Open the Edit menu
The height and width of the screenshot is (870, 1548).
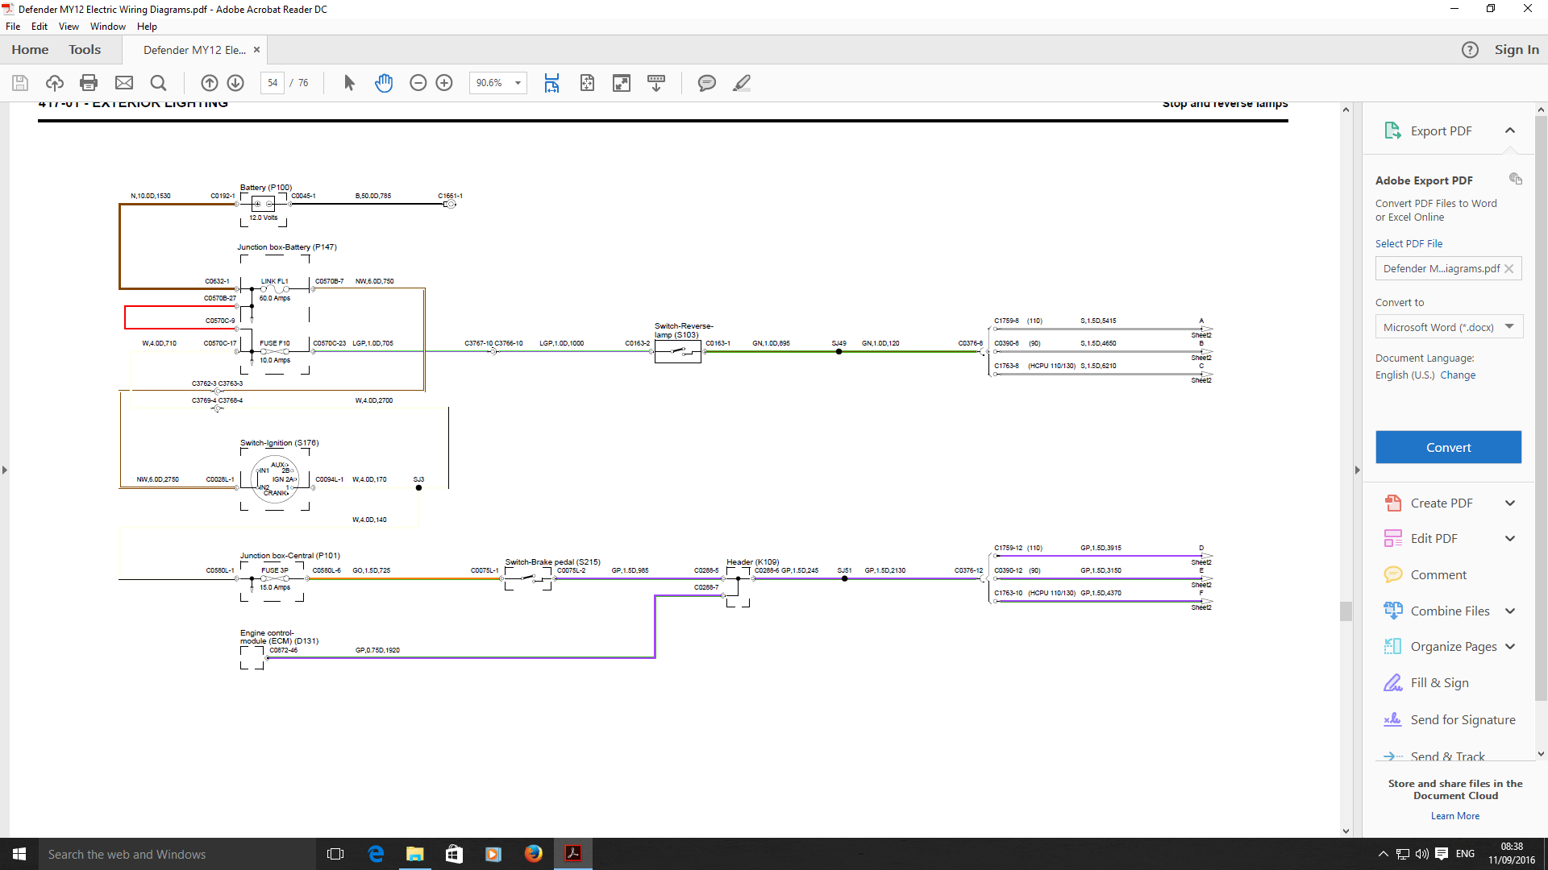40,27
